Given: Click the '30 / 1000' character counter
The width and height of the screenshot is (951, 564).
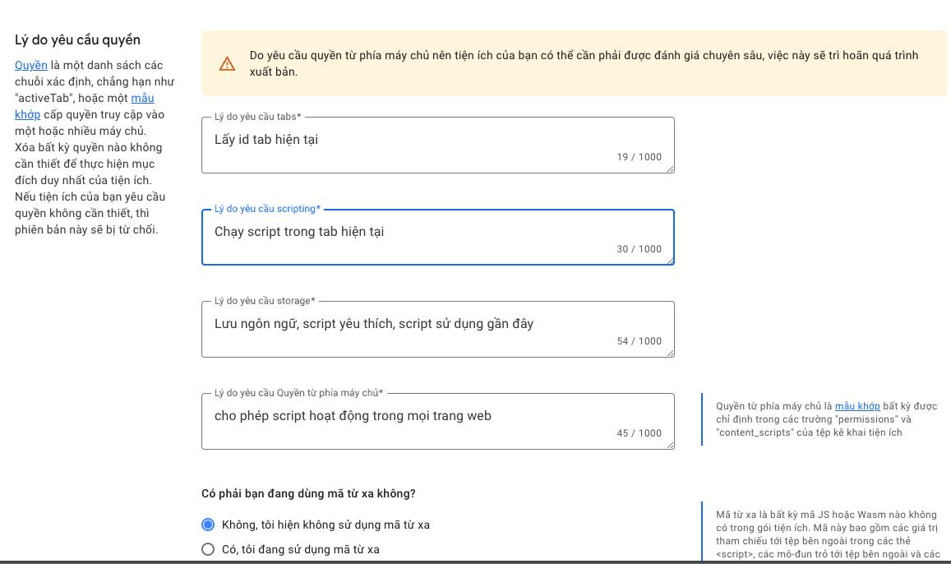Looking at the screenshot, I should click(x=639, y=248).
